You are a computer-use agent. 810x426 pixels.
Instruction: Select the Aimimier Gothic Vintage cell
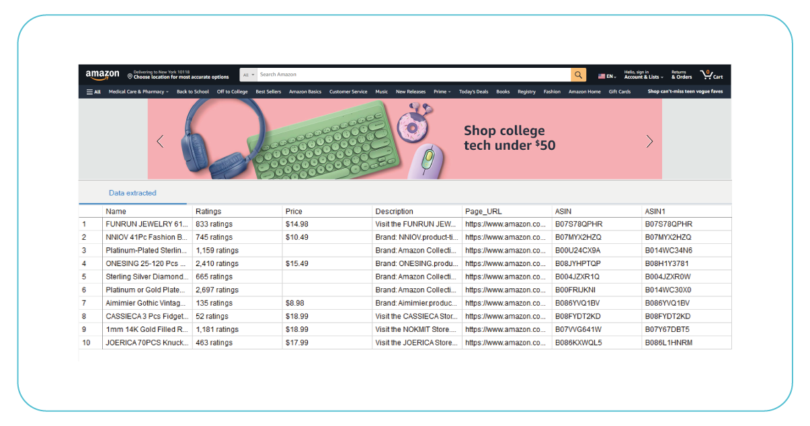(147, 303)
